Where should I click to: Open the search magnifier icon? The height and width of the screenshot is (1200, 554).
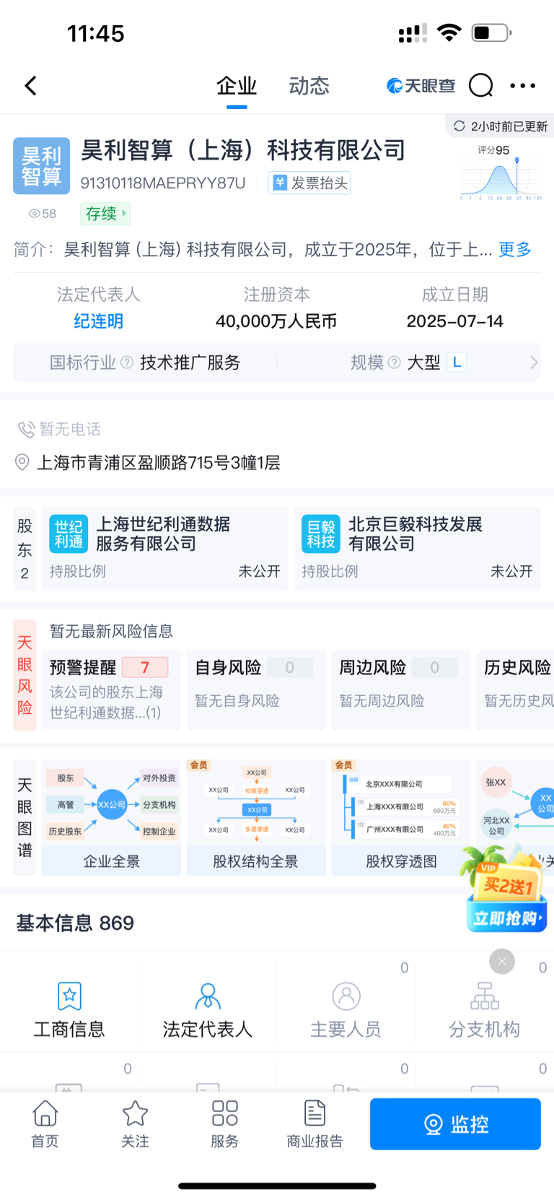tap(481, 85)
